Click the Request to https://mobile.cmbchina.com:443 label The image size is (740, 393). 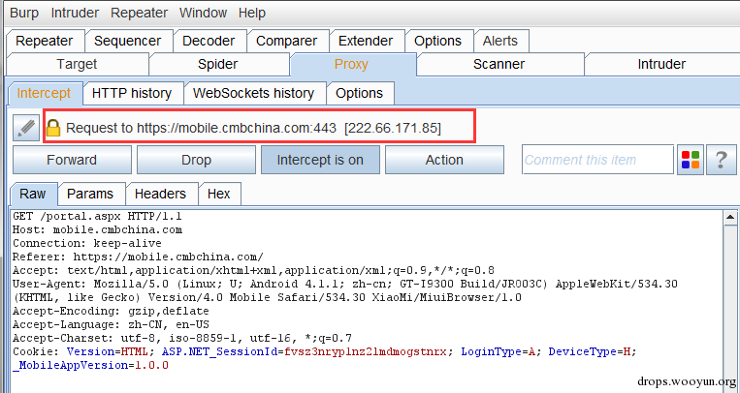[253, 128]
